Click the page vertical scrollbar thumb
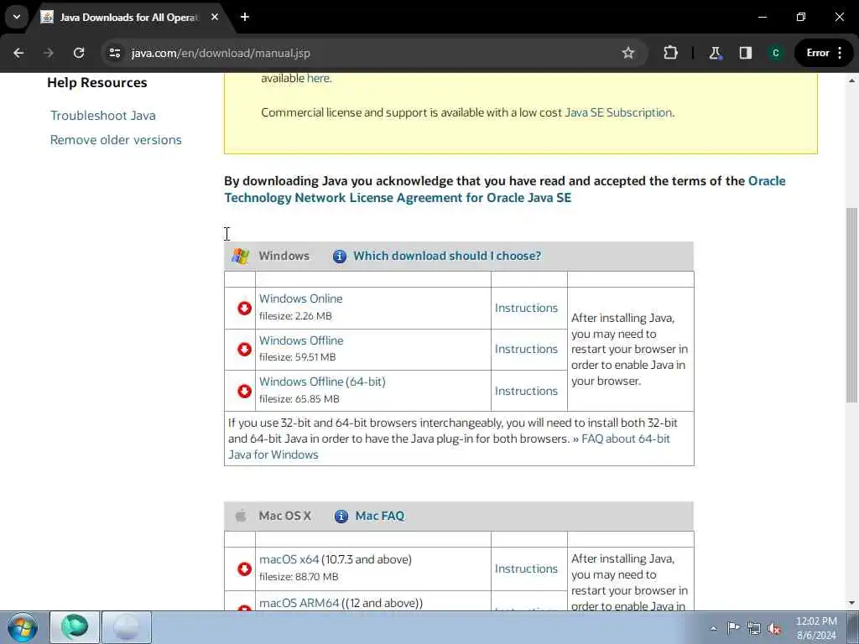859x644 pixels. point(851,305)
